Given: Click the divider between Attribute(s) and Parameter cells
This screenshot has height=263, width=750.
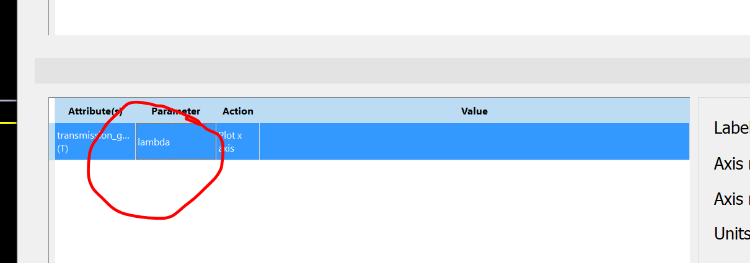Looking at the screenshot, I should (x=136, y=142).
